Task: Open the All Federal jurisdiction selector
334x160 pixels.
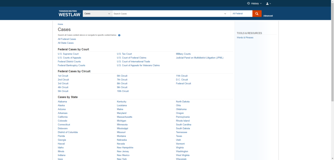Action: point(241,14)
